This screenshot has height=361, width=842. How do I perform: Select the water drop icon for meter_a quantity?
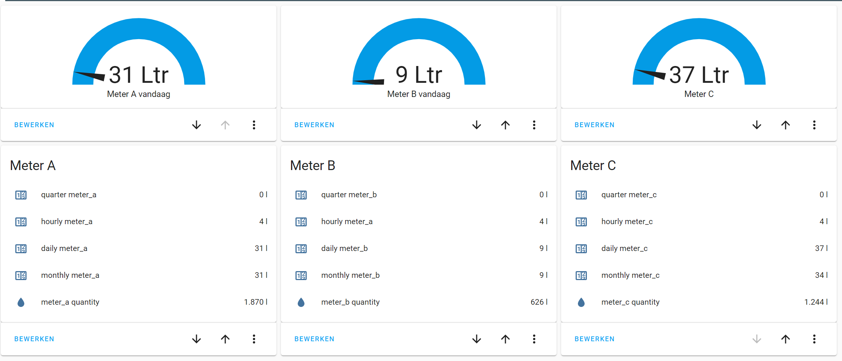pyautogui.click(x=21, y=302)
